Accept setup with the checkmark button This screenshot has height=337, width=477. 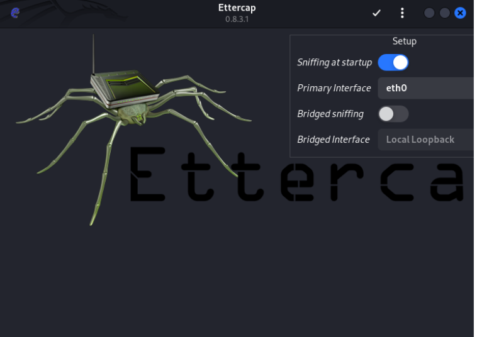(376, 13)
